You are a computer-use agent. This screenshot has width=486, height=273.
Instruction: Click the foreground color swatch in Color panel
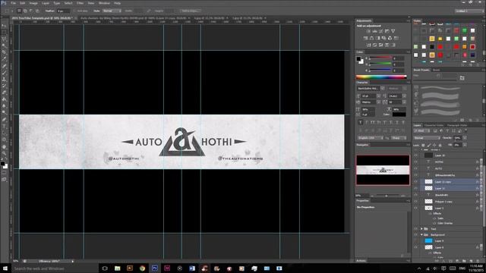(358, 59)
